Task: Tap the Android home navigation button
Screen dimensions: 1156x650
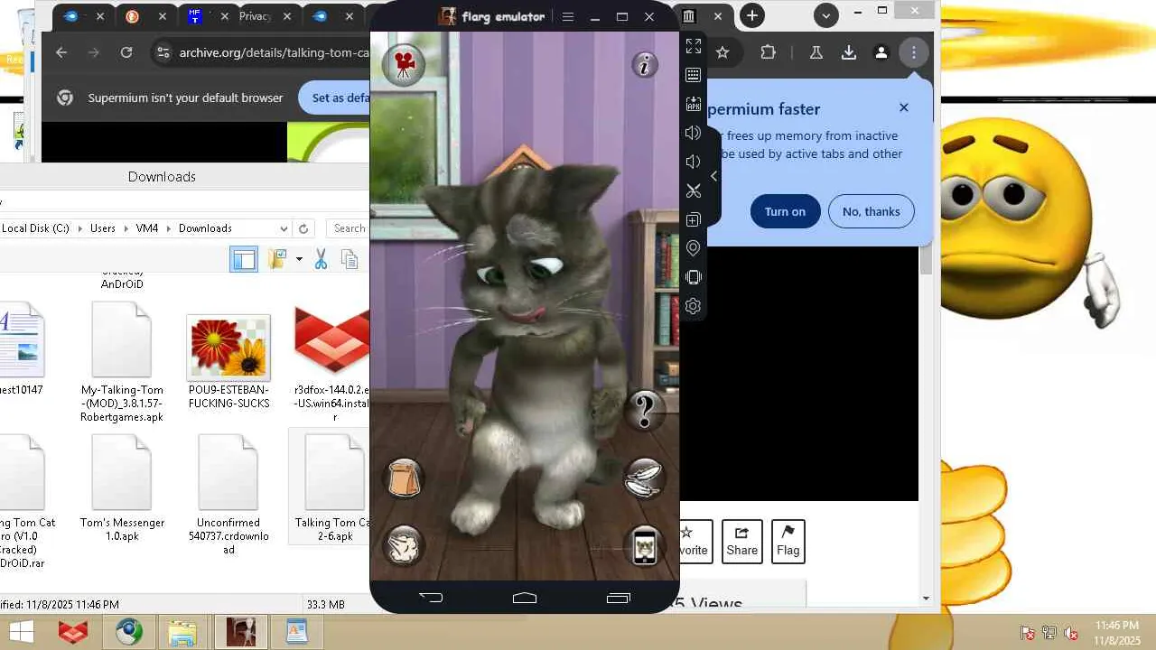Action: [525, 598]
